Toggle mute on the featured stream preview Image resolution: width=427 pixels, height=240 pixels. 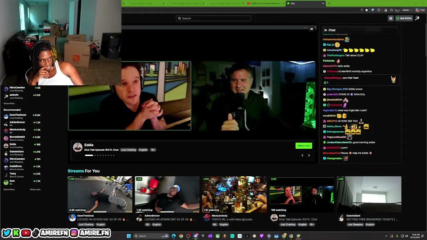[312, 29]
